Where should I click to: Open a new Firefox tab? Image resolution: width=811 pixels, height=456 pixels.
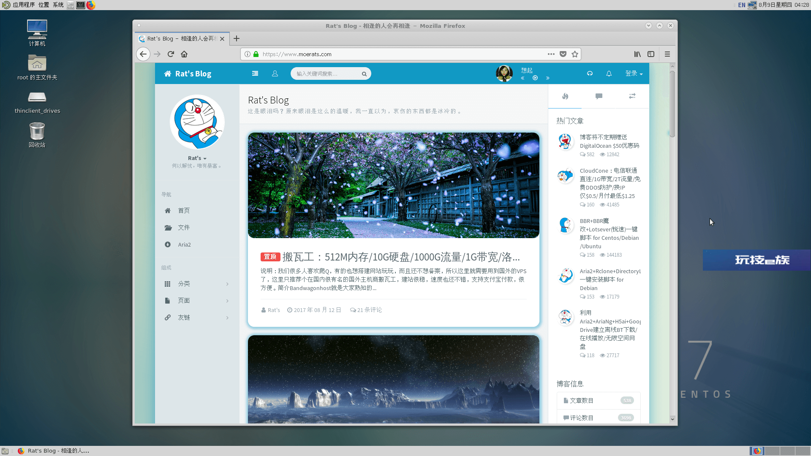(237, 38)
